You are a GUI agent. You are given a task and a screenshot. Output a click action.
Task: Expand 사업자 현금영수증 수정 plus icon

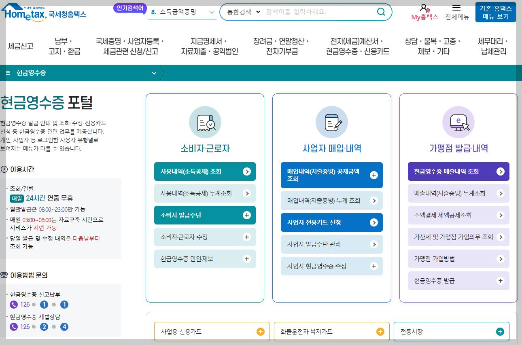coord(374,266)
